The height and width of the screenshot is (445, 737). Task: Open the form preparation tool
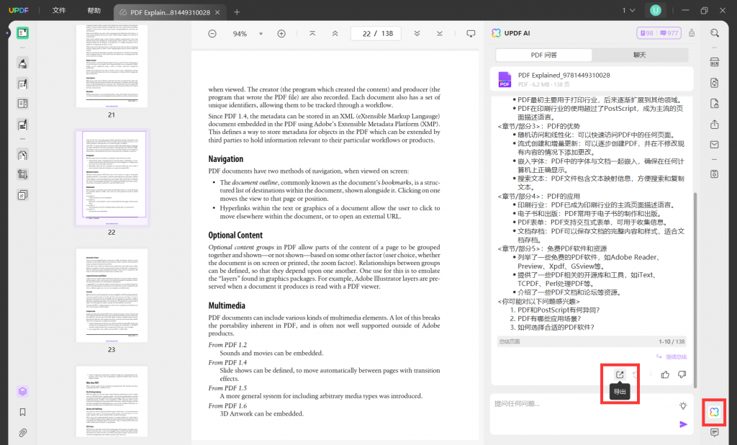22,104
